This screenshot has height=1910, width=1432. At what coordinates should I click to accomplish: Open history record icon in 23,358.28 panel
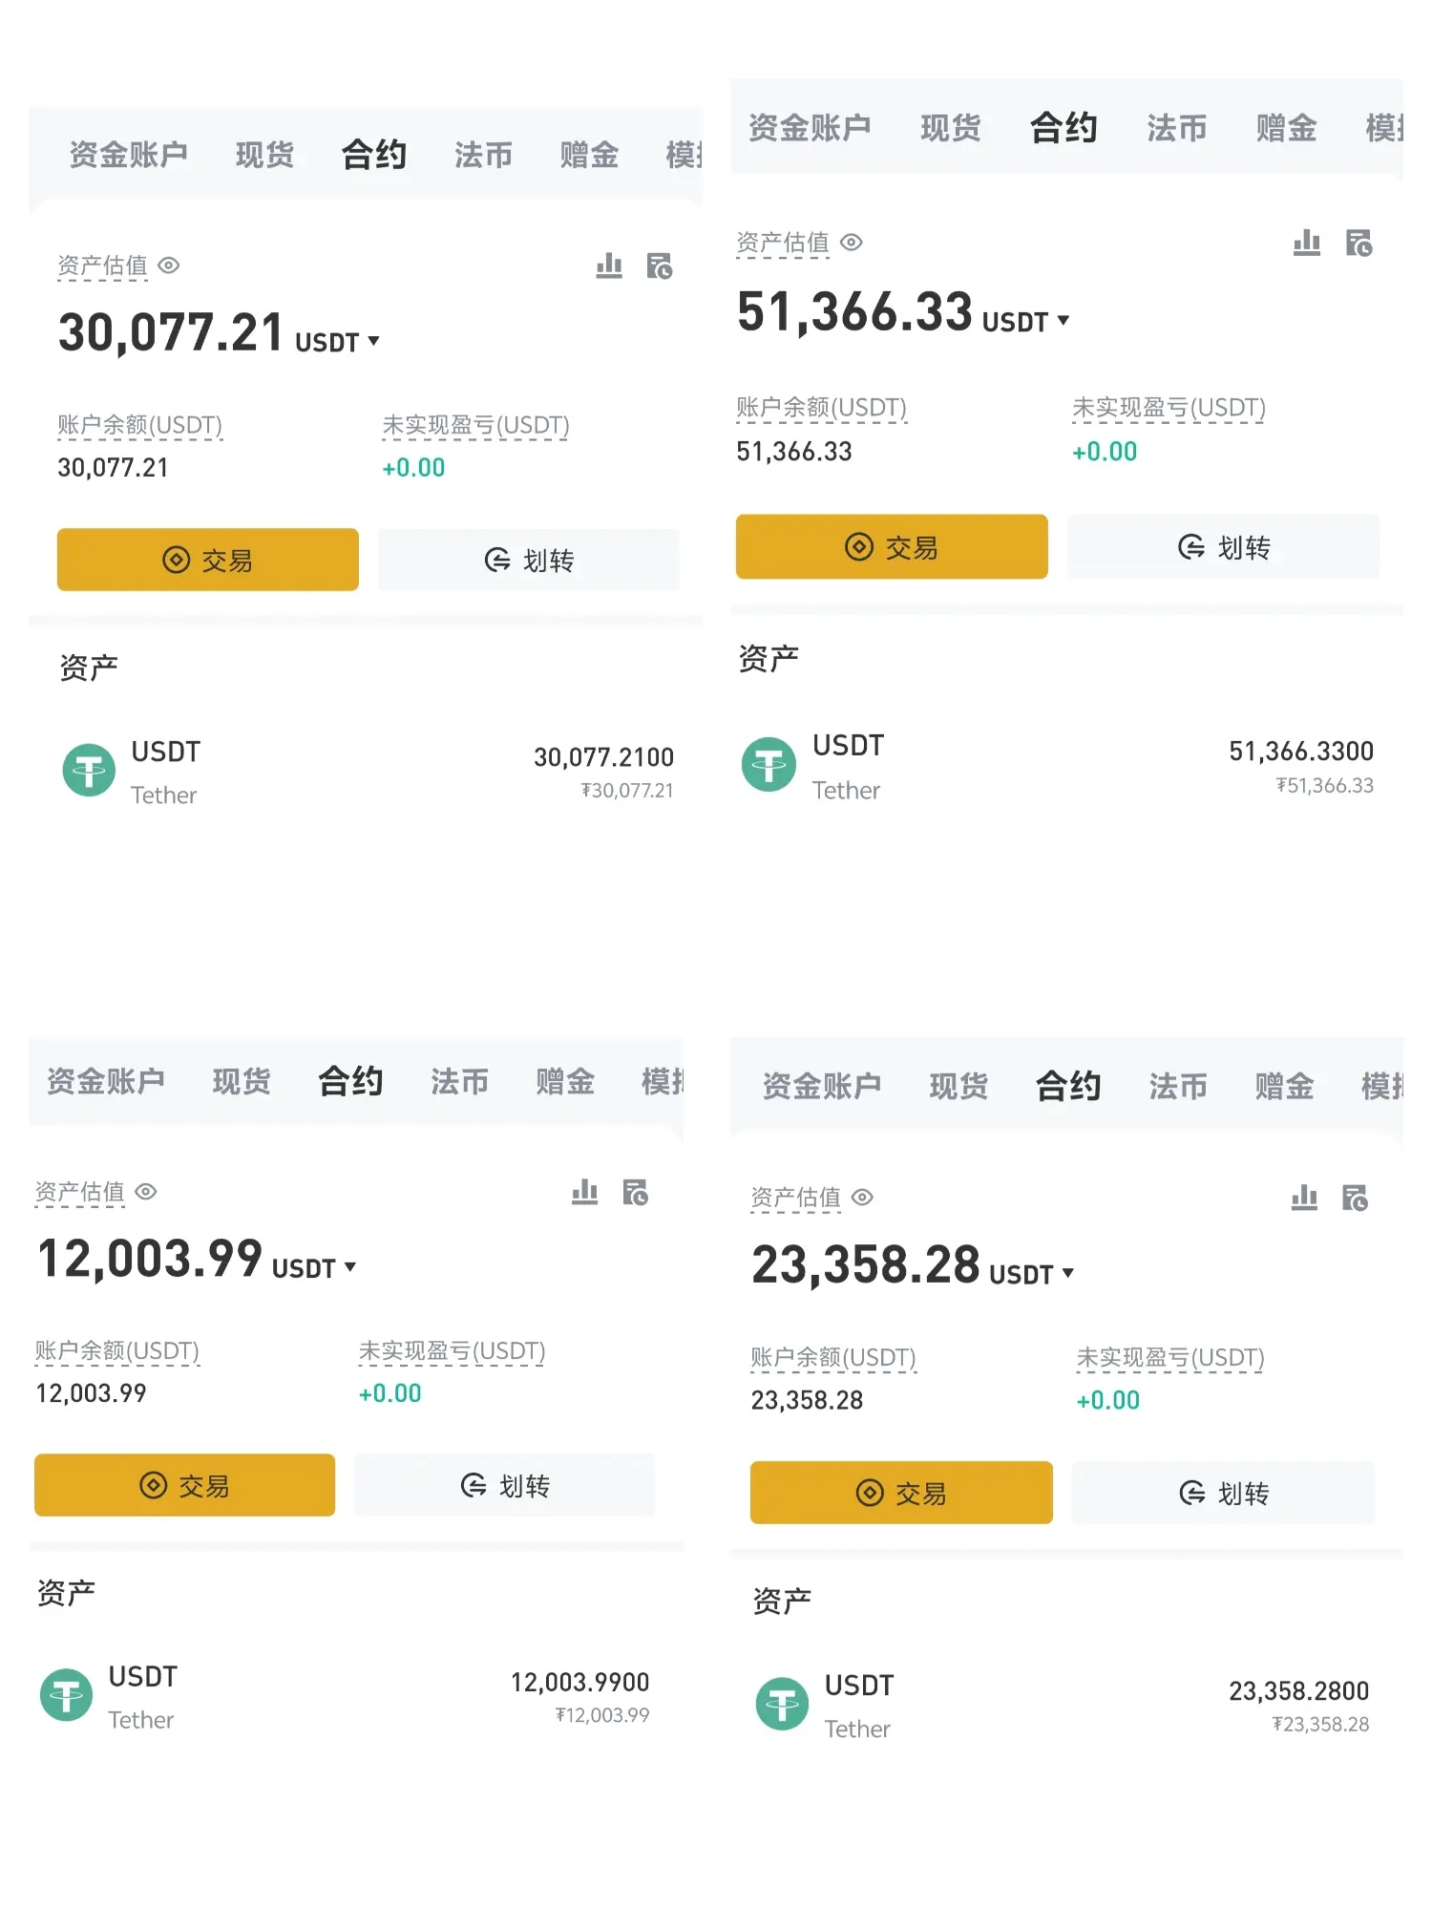pyautogui.click(x=1355, y=1198)
